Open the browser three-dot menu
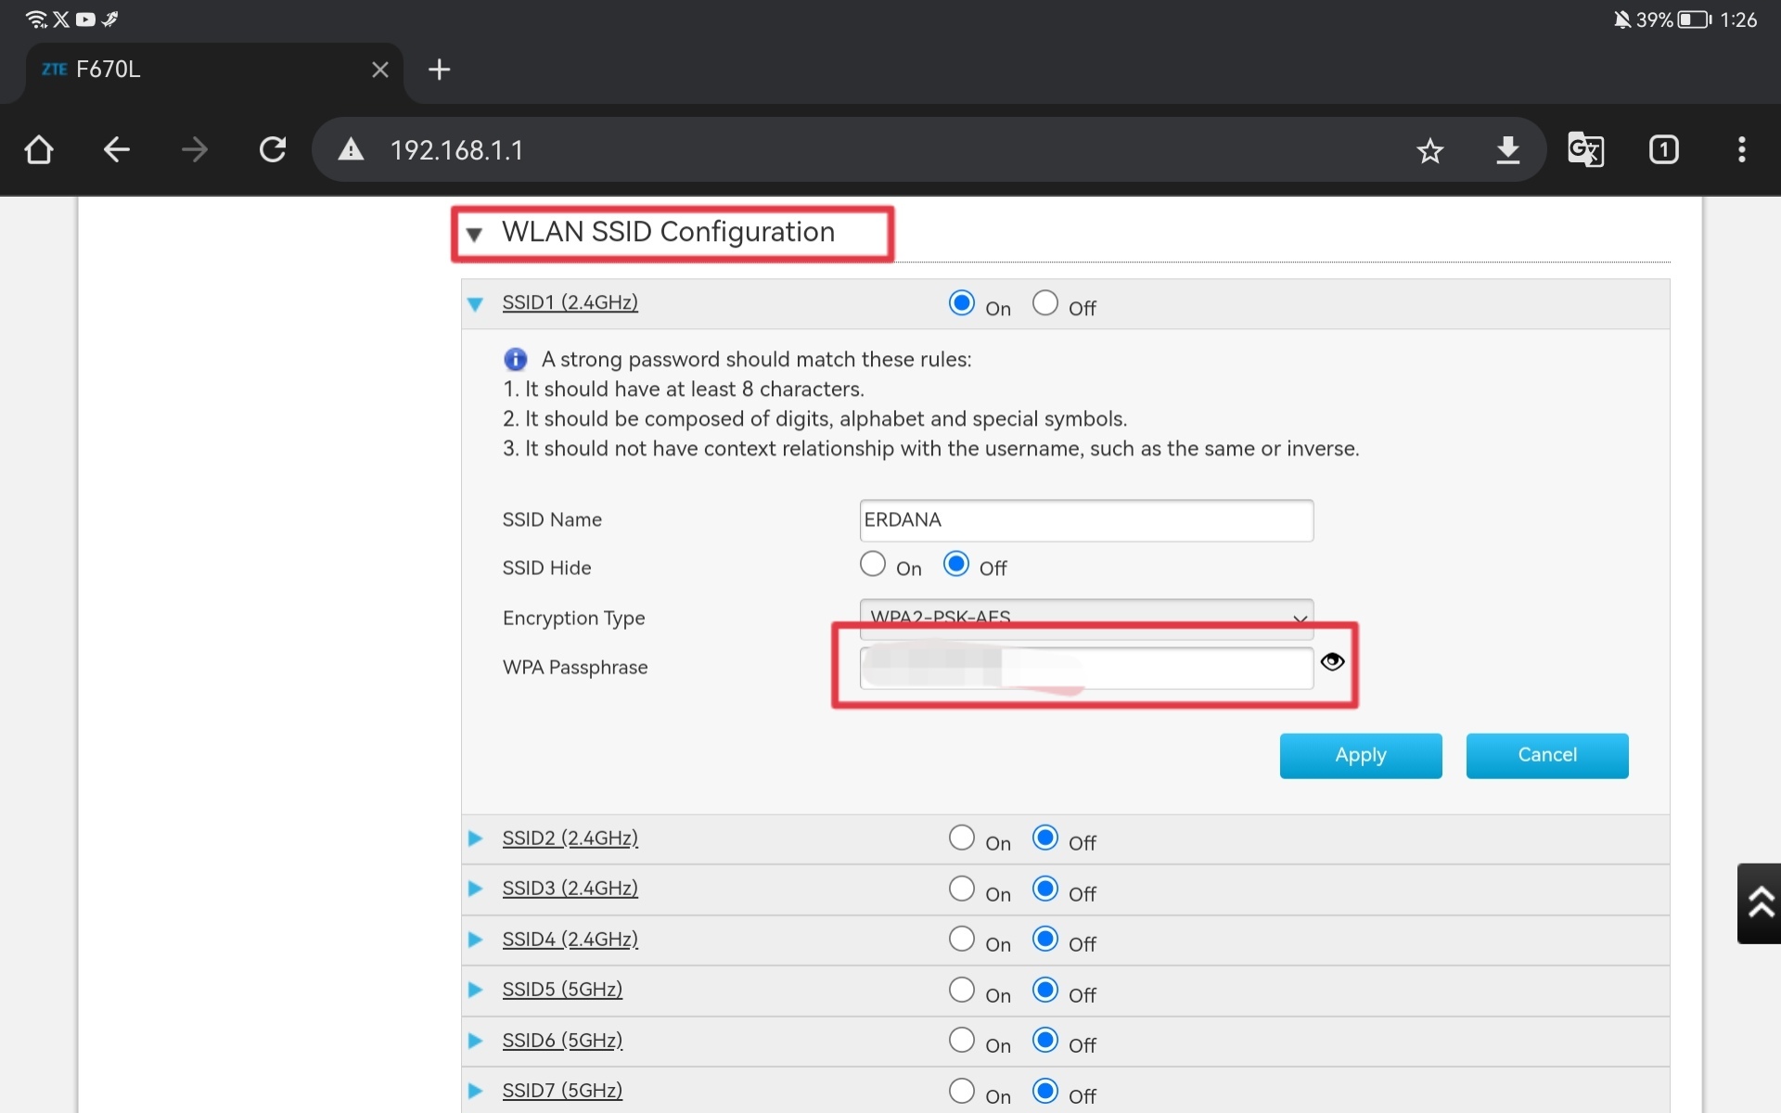This screenshot has height=1113, width=1781. [x=1741, y=149]
